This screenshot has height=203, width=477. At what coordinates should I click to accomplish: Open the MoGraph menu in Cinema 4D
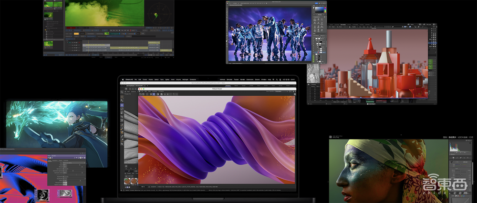[x=185, y=79]
